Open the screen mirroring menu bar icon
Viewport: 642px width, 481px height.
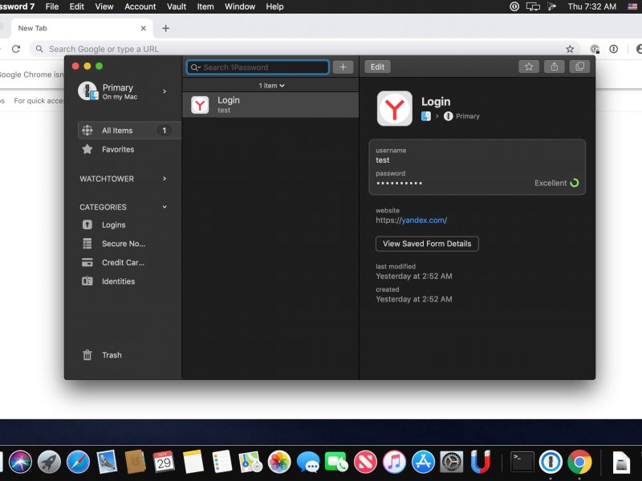click(x=533, y=6)
